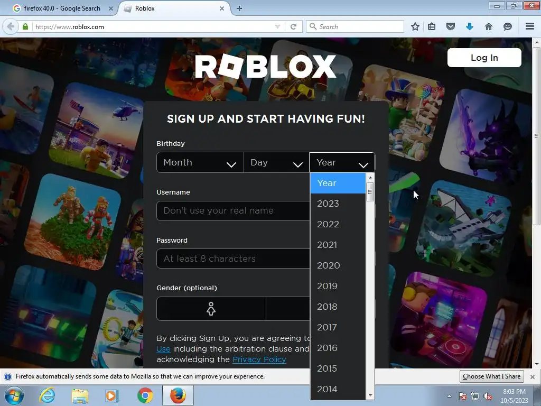Open the URL bar history dropdown arrow

[277, 26]
